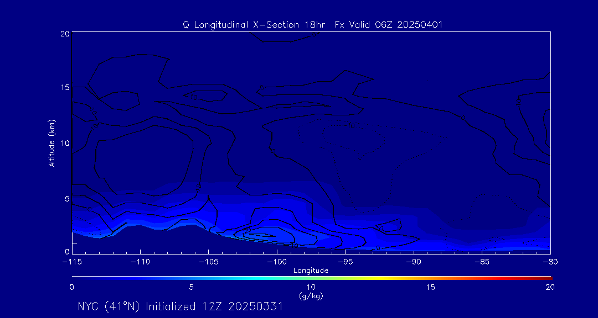The image size is (598, 318).
Task: Click the longitude tick label -90
Action: 414,262
